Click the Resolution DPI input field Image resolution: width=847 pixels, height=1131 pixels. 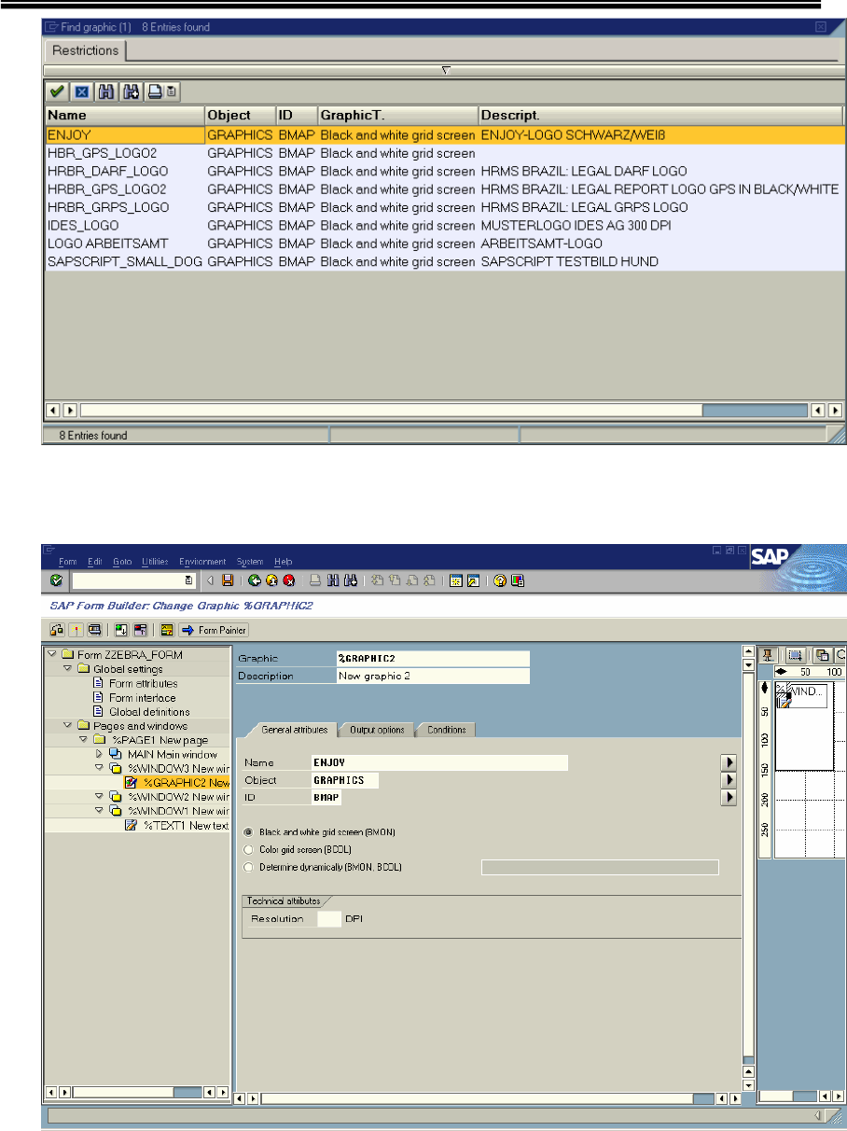tap(329, 919)
